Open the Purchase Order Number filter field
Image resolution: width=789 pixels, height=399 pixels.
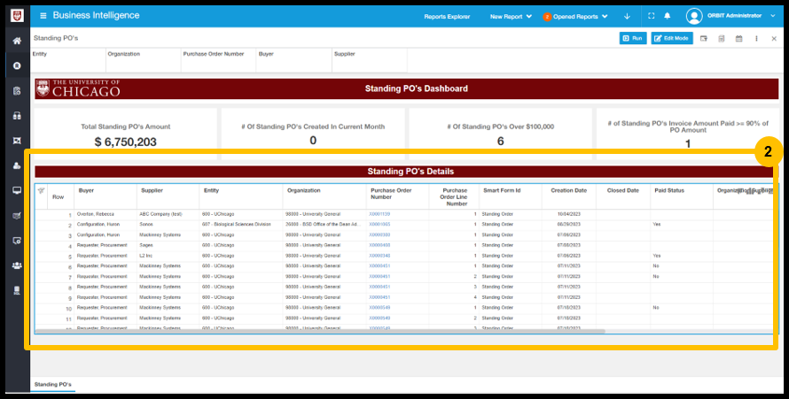[218, 60]
